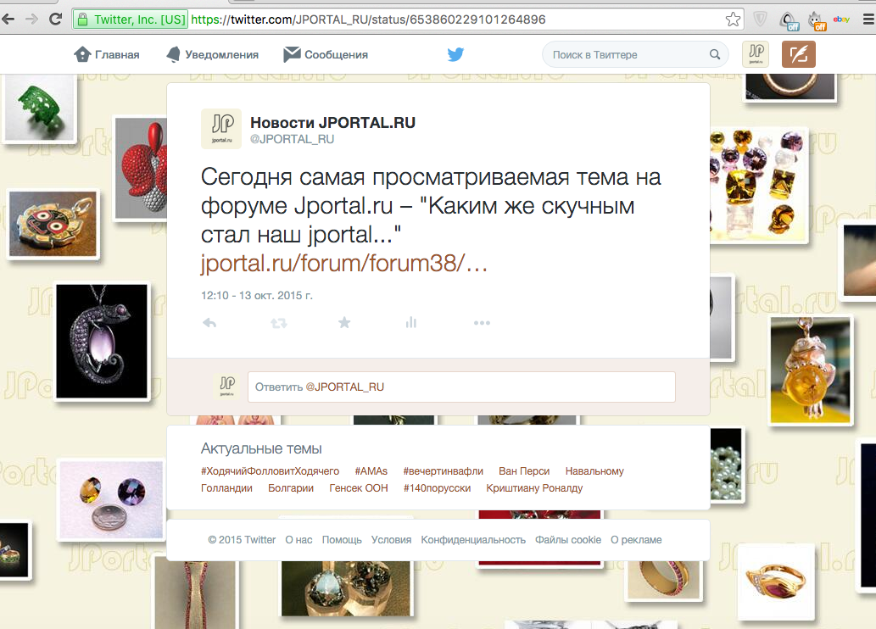Open the Болгарии trend
Image resolution: width=876 pixels, height=629 pixels.
291,487
